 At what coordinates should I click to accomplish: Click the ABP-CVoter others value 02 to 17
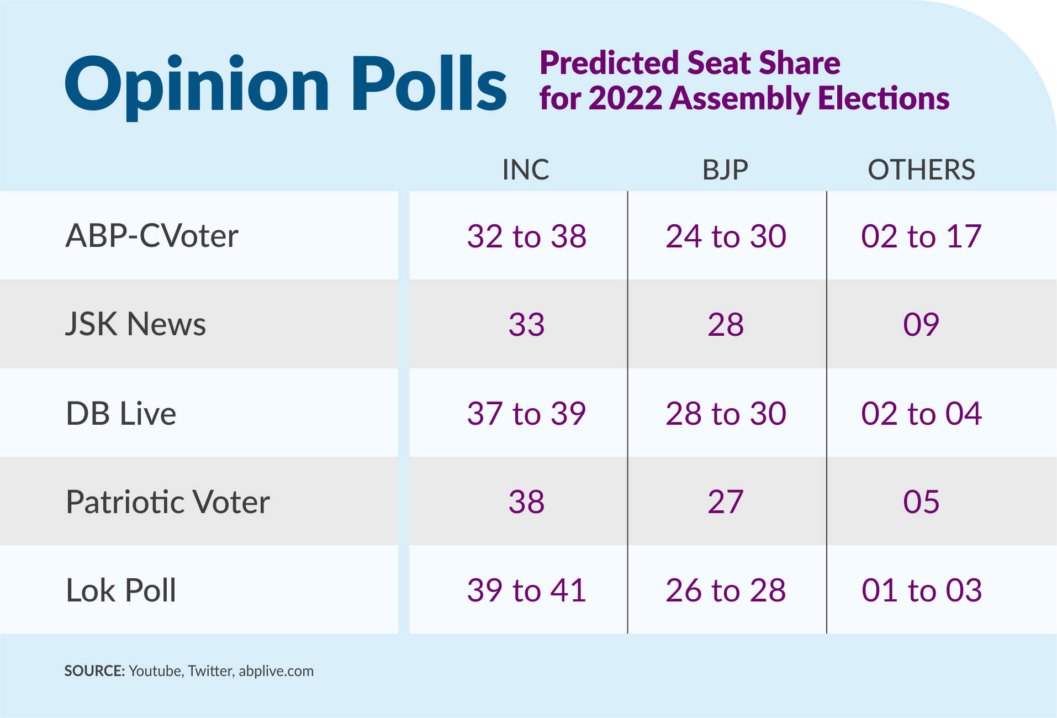921,236
